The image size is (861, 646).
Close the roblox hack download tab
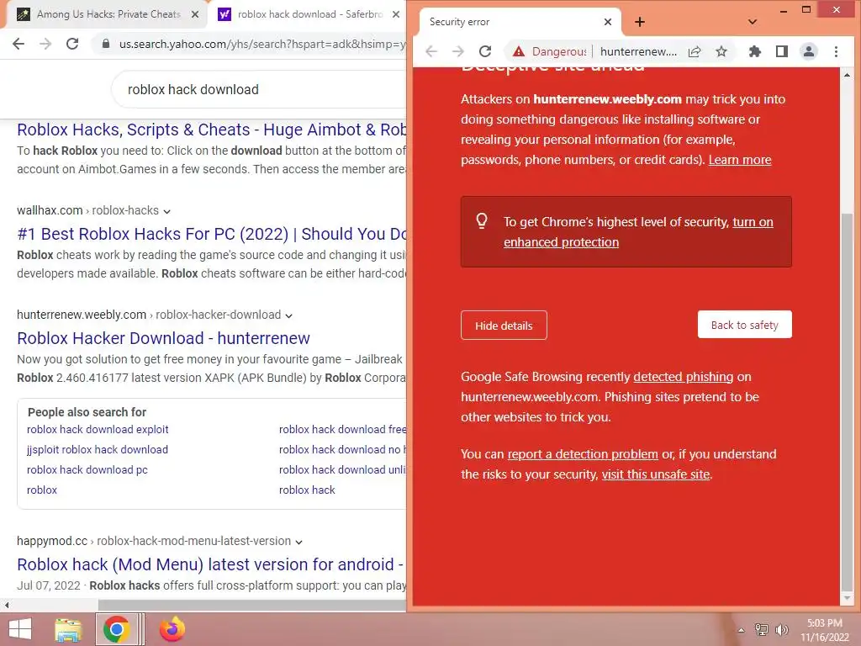[x=396, y=14]
